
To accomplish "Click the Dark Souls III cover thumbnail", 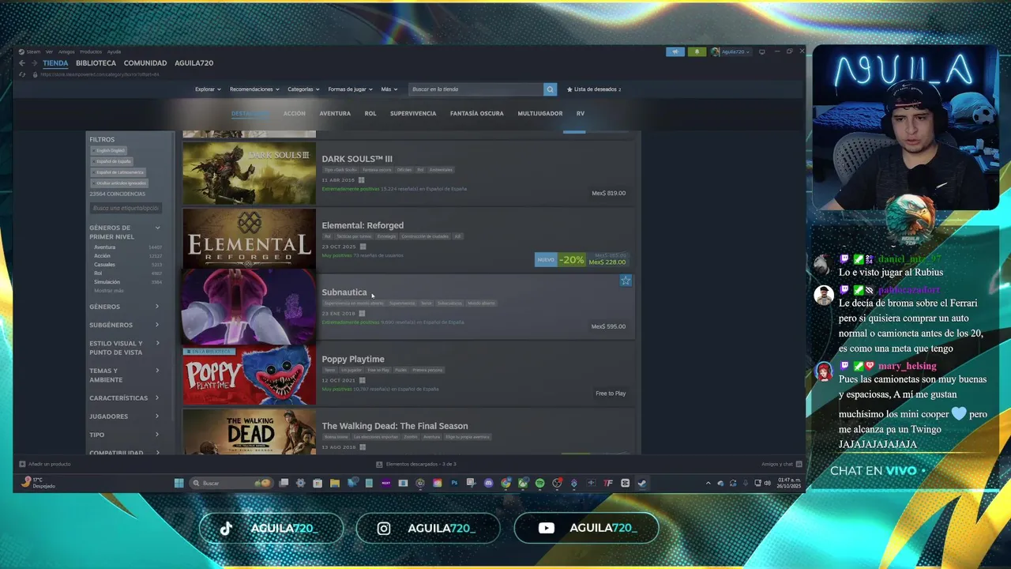I will coord(249,173).
